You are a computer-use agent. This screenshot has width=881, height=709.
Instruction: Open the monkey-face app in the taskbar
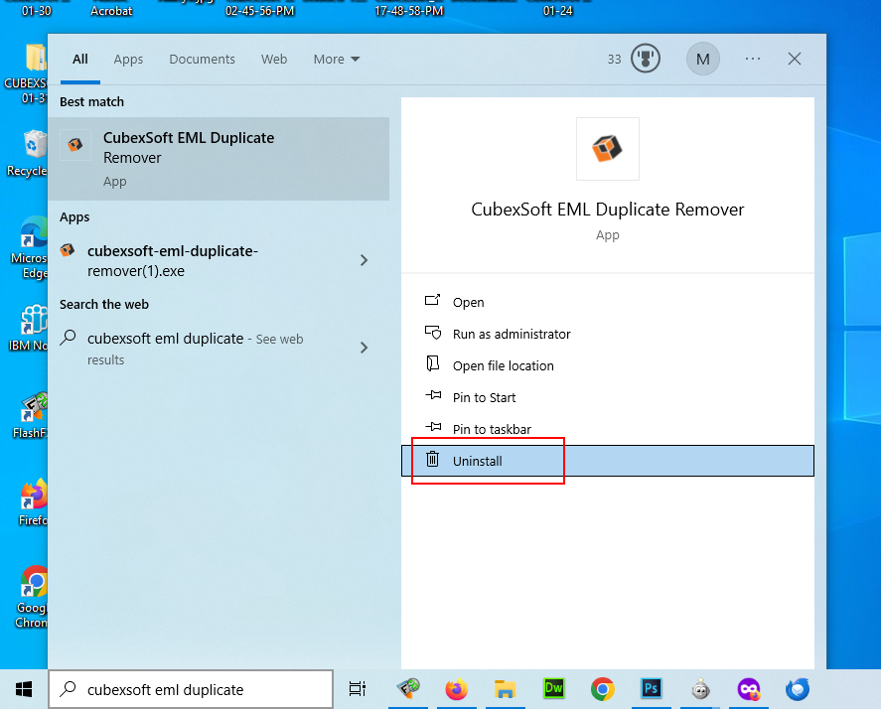click(700, 689)
